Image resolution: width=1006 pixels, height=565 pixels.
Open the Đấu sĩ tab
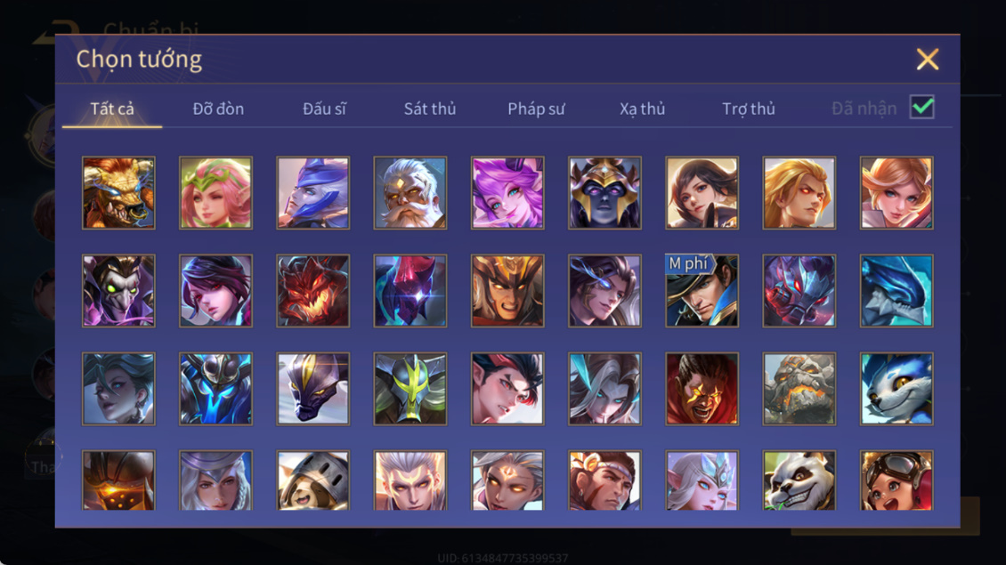(324, 109)
